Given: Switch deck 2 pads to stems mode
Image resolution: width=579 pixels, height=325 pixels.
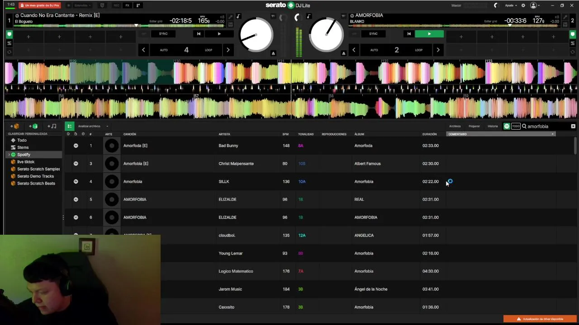Looking at the screenshot, I should (572, 43).
